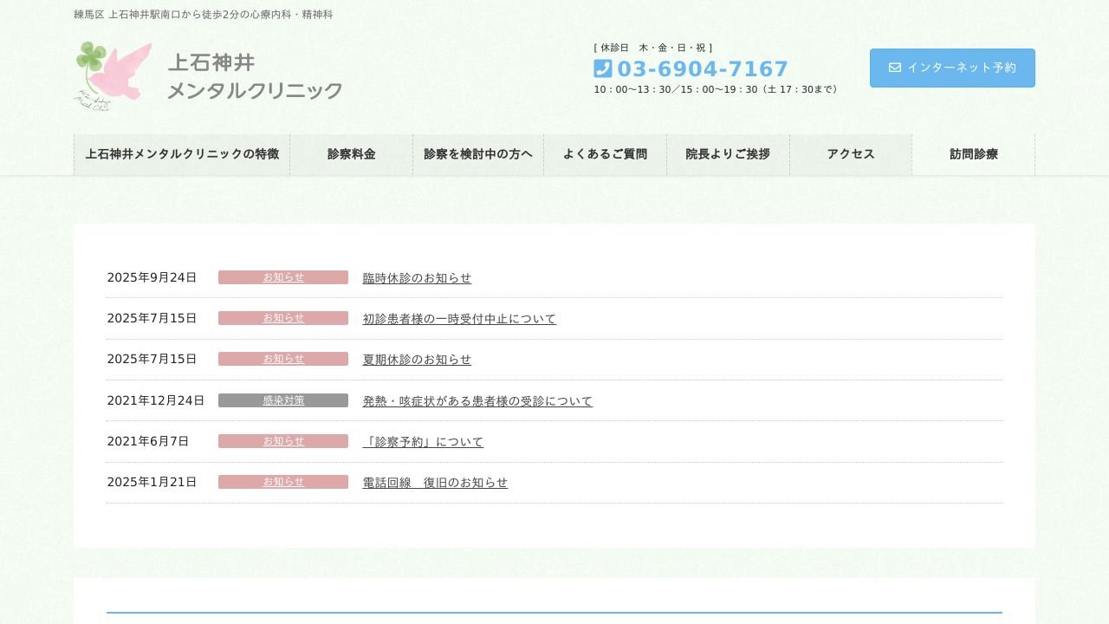Click the gray 感染対策 category tag
Screen dimensions: 1109x624
pyautogui.click(x=283, y=400)
